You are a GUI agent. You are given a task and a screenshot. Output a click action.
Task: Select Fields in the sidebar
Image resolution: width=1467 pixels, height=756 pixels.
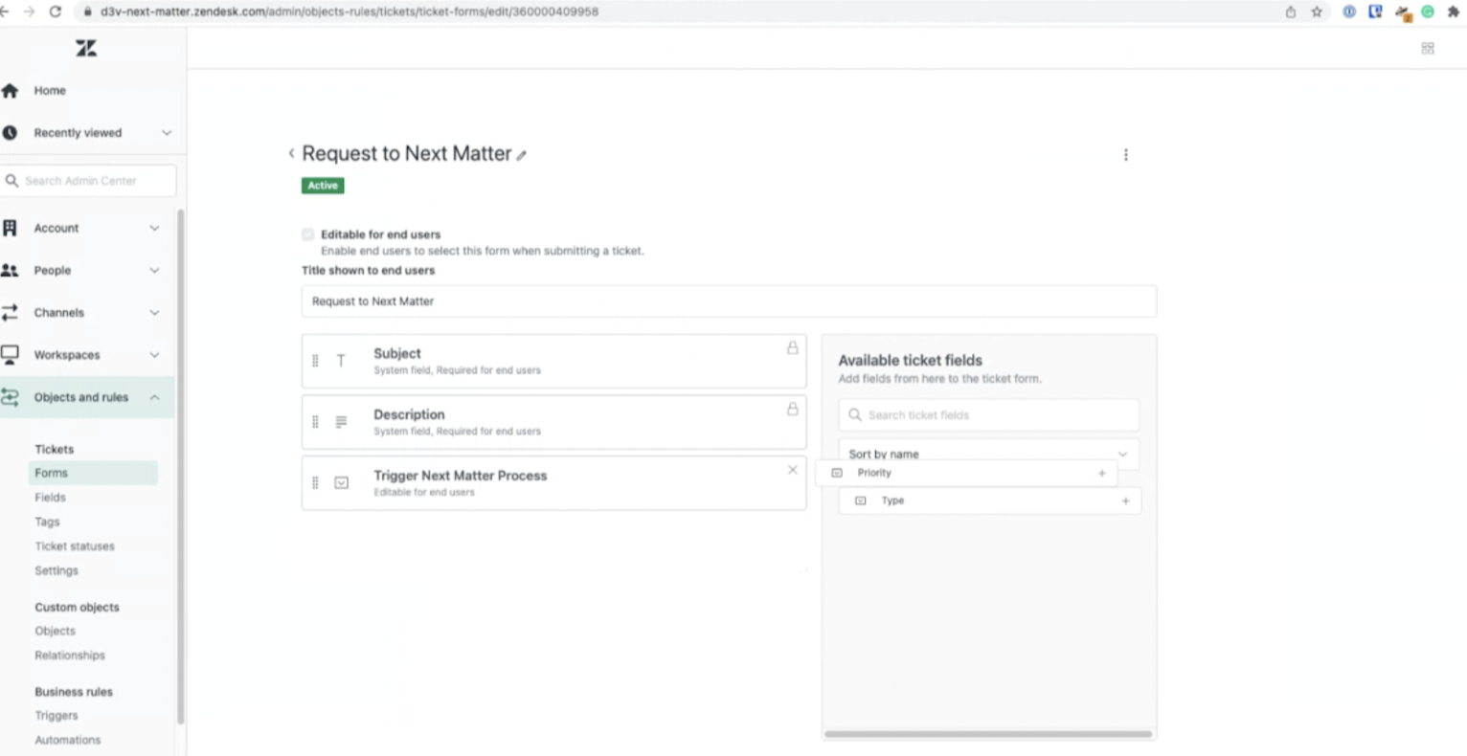[x=51, y=498]
